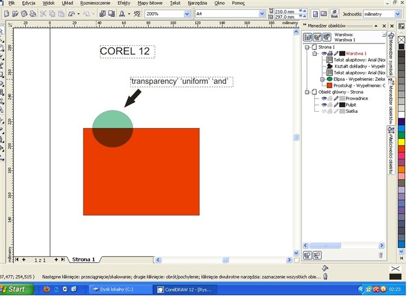Image resolution: width=411 pixels, height=308 pixels.
Task: Toggle visibility eye of Warstwa 1 layer
Action: [x=323, y=54]
